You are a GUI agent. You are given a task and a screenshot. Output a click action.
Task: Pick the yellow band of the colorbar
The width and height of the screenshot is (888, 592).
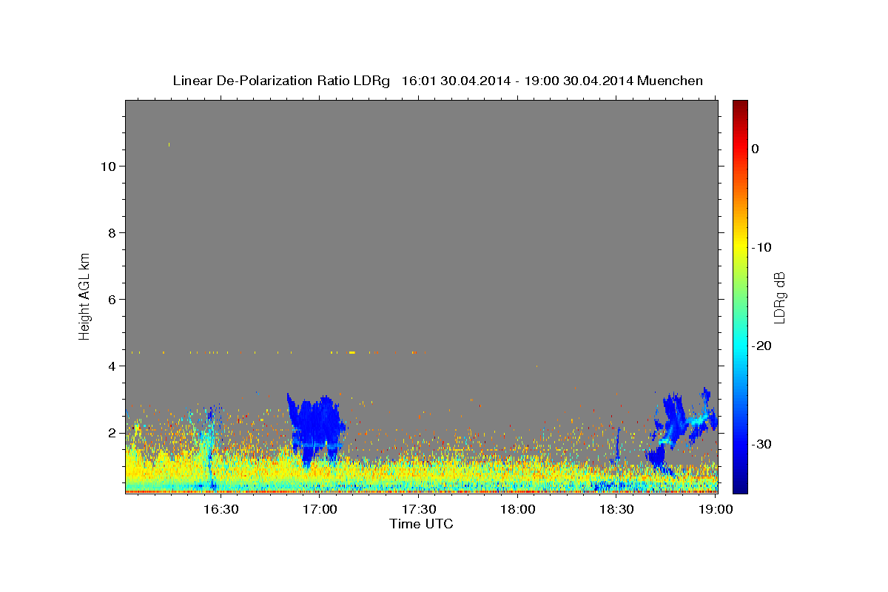coord(740,247)
